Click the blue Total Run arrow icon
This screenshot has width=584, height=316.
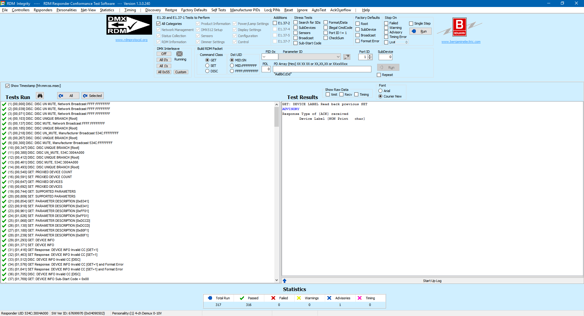(x=210, y=298)
